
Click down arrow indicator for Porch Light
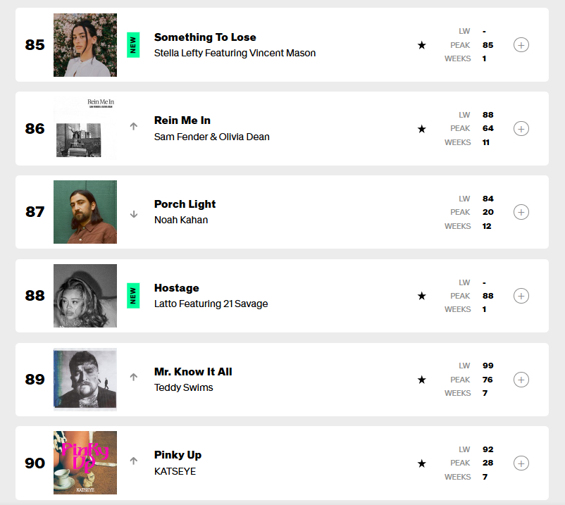click(x=134, y=214)
